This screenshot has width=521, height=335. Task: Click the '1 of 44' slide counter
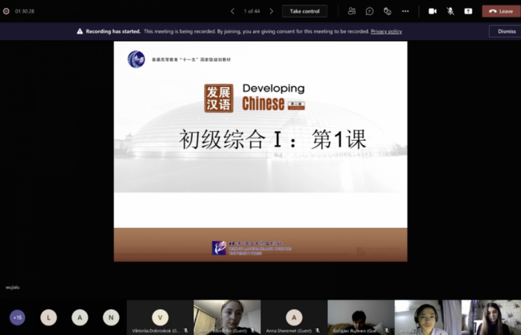252,11
